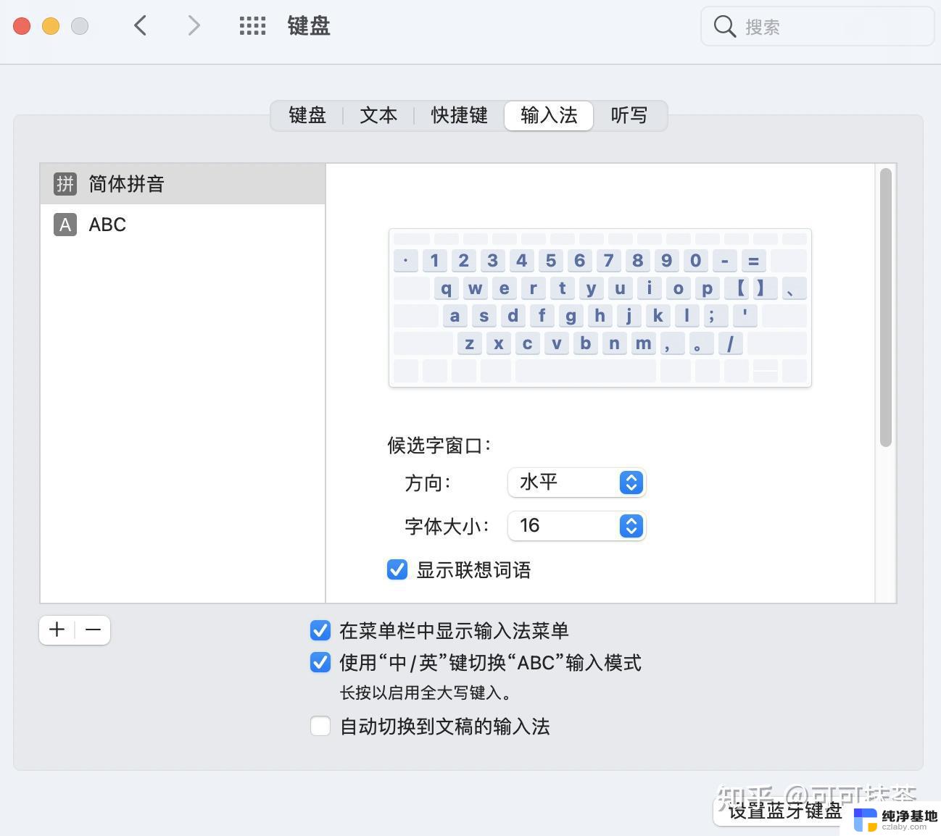Click the slash key in keyboard preview
The image size is (941, 836).
point(730,343)
